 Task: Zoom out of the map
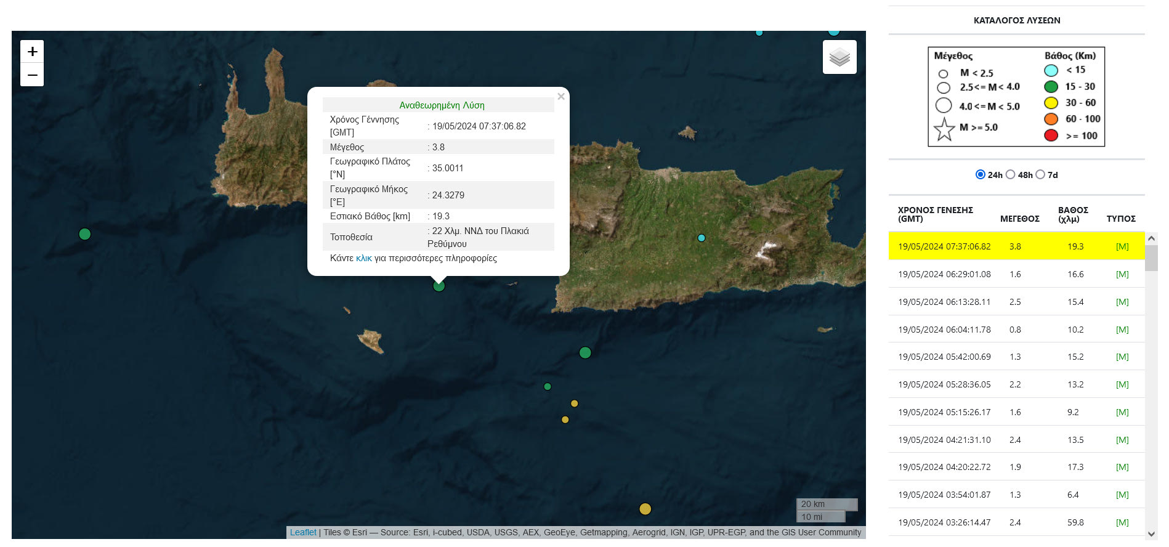click(32, 75)
